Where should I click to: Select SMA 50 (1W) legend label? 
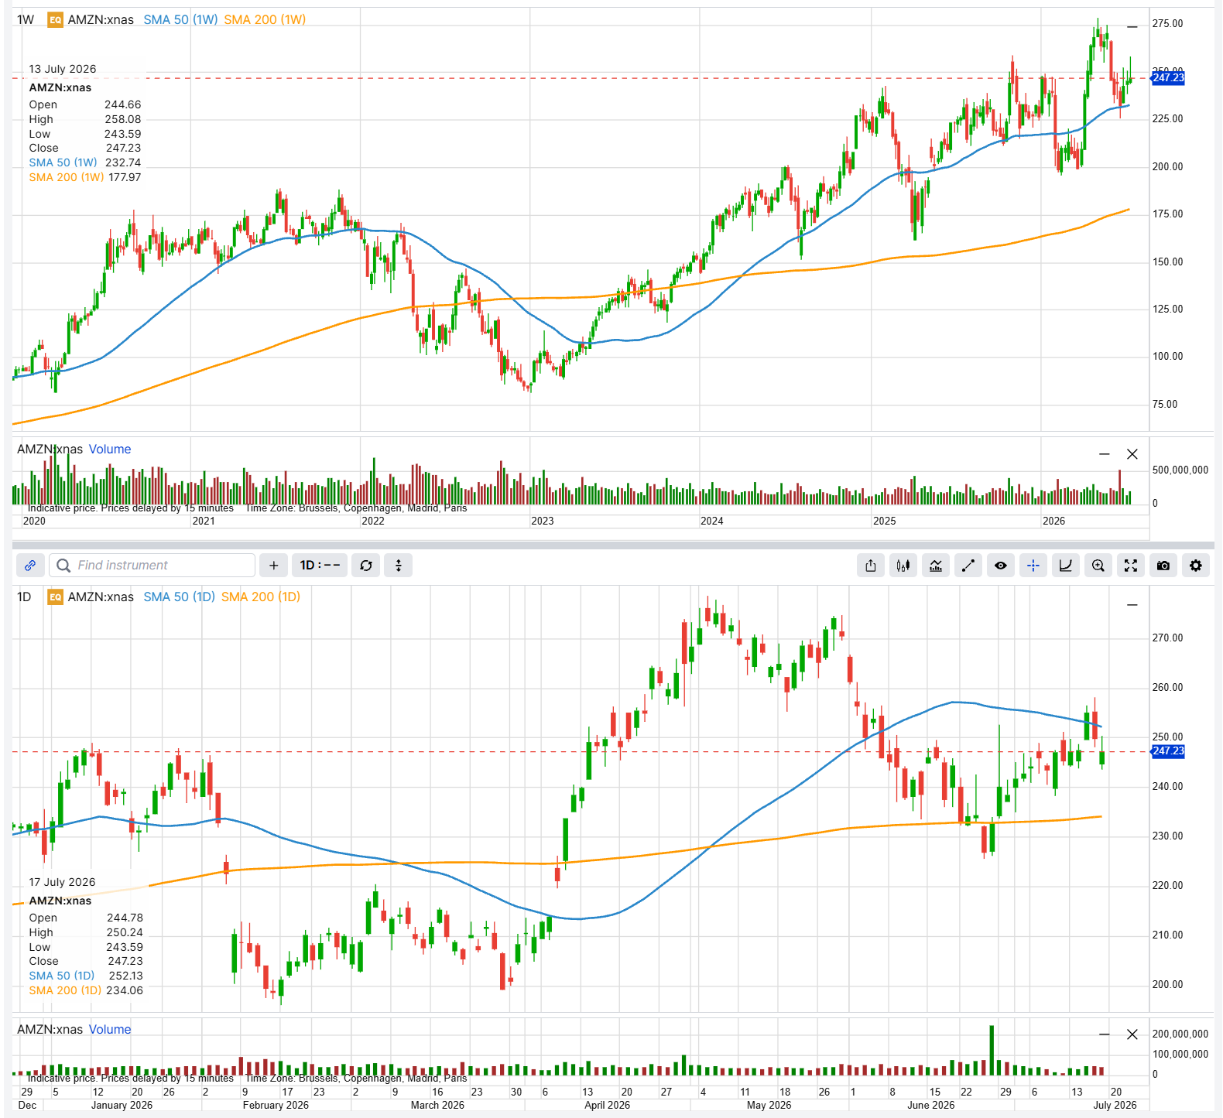180,20
